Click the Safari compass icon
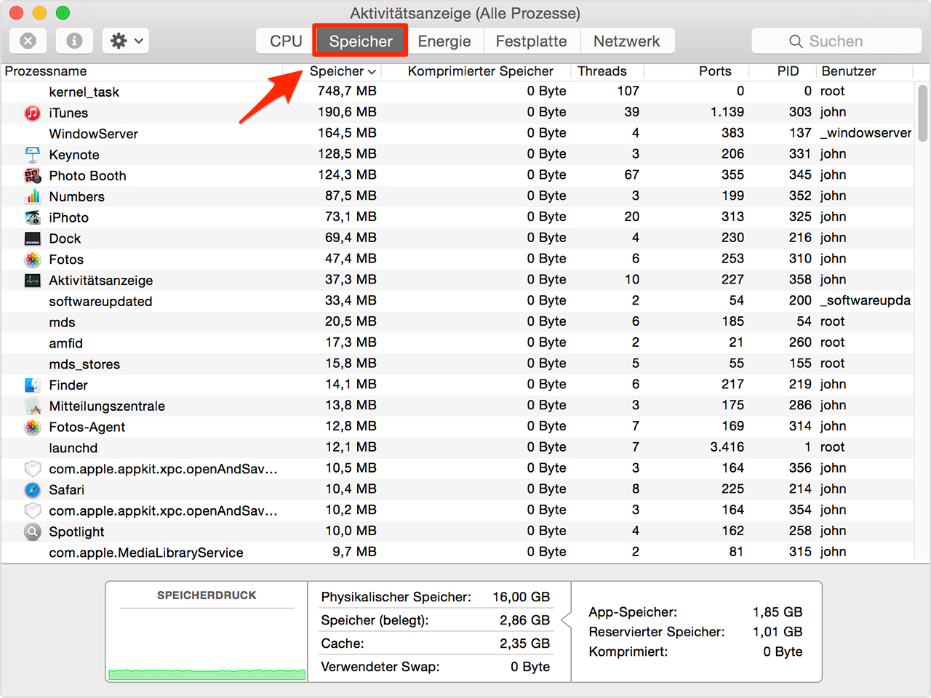This screenshot has width=931, height=698. click(33, 490)
